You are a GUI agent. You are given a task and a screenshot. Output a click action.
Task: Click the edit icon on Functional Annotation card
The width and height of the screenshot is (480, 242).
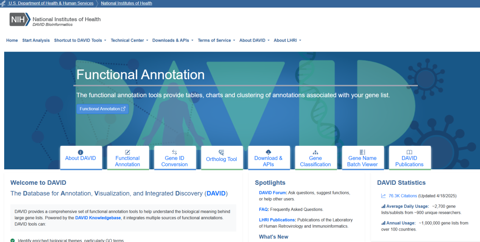(127, 152)
